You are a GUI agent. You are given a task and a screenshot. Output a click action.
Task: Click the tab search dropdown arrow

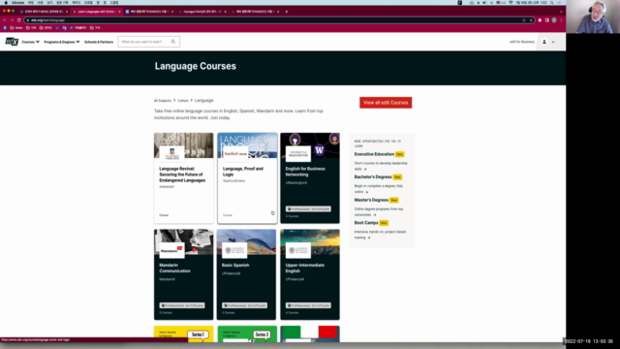point(561,12)
